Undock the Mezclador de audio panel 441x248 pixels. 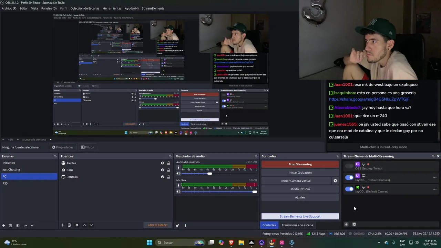point(256,156)
